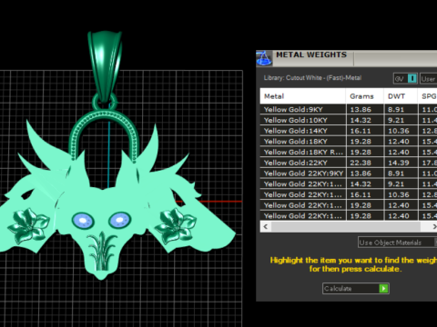Click the pendant bail in the viewport
This screenshot has width=437, height=327.
click(x=105, y=65)
